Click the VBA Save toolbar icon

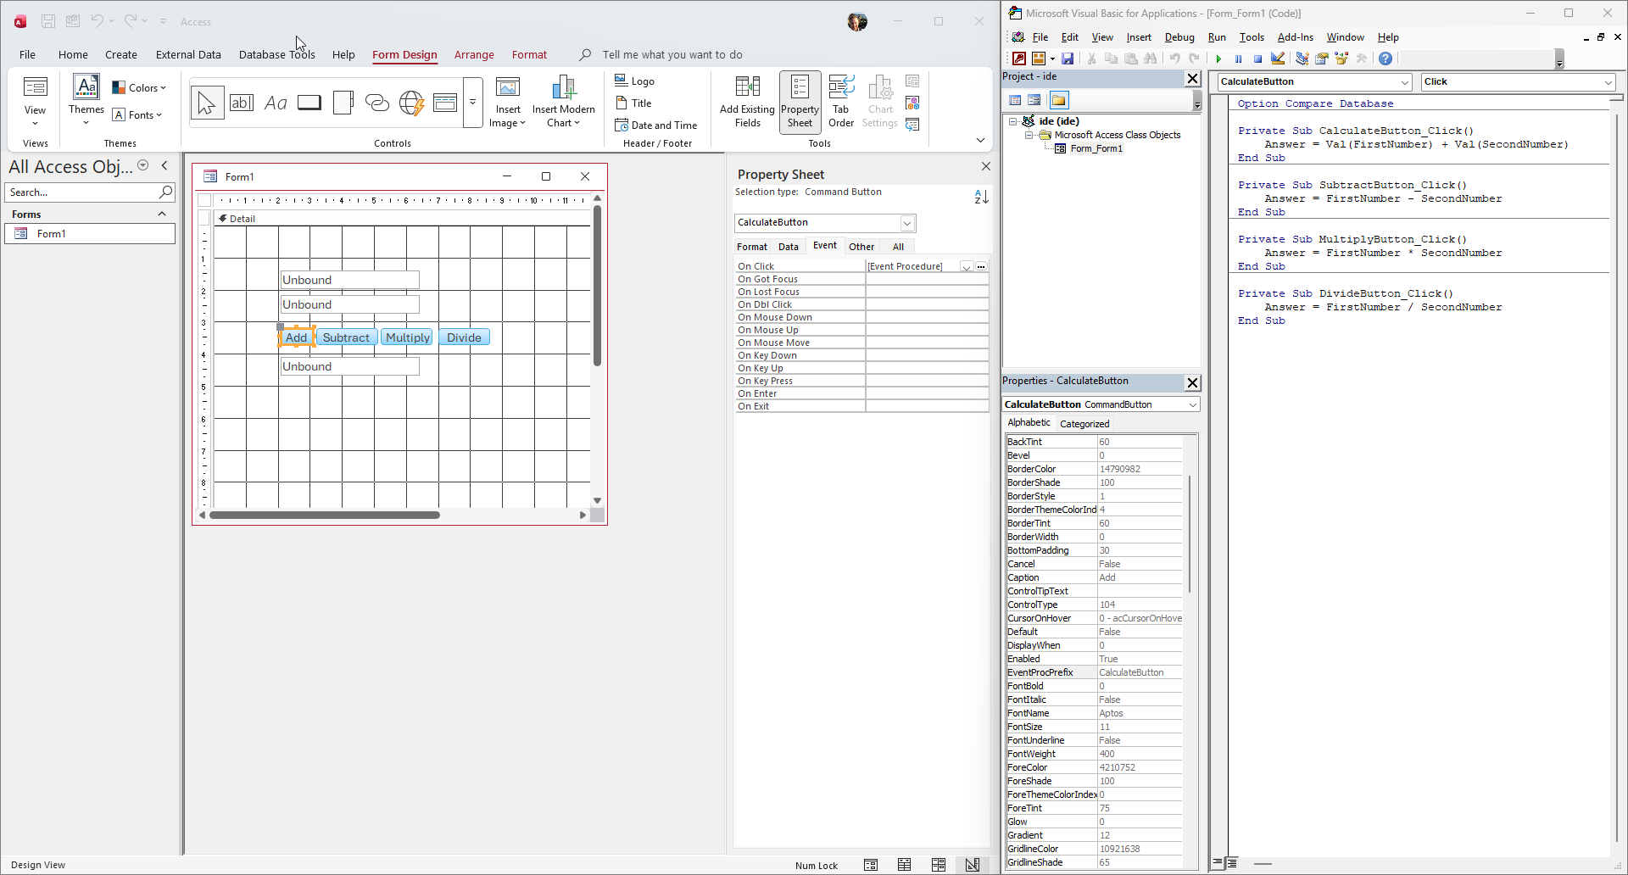1068,59
